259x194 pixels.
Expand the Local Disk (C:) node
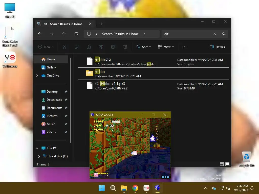pyautogui.click(x=39, y=156)
